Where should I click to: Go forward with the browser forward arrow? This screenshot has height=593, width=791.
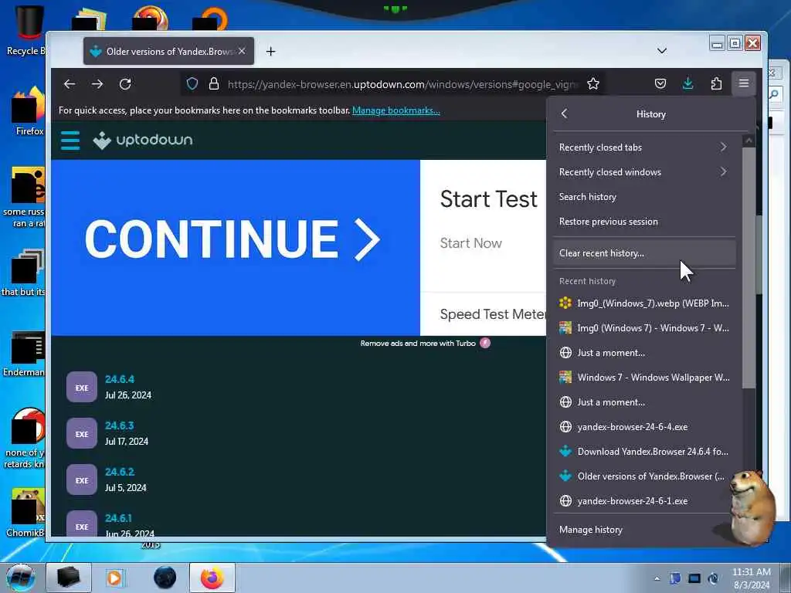(x=97, y=83)
